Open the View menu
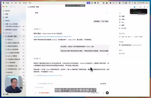The height and width of the screenshot is (98, 151). (x=20, y=3)
